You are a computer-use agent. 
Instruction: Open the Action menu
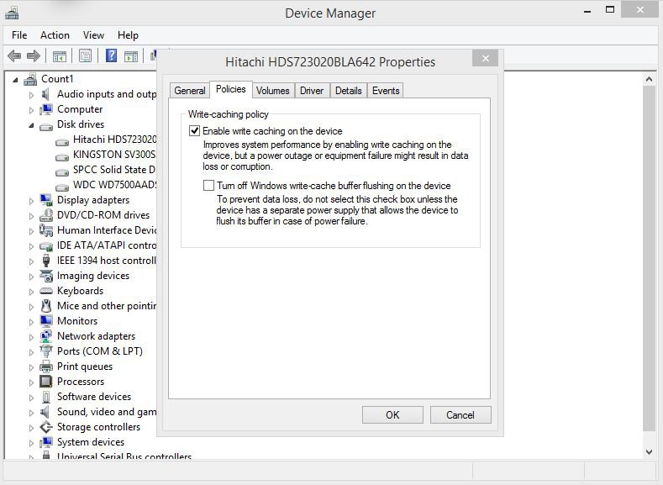click(x=55, y=35)
